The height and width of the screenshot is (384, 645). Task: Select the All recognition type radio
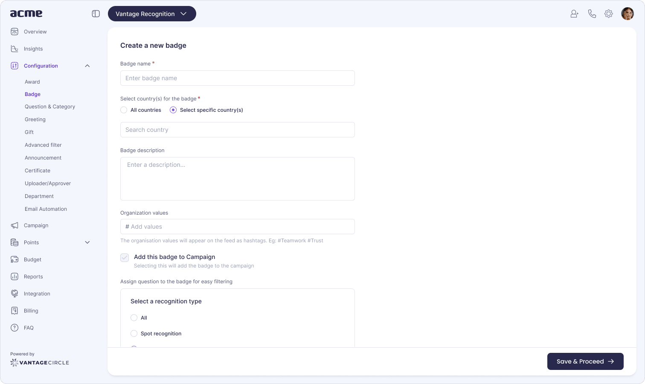134,318
